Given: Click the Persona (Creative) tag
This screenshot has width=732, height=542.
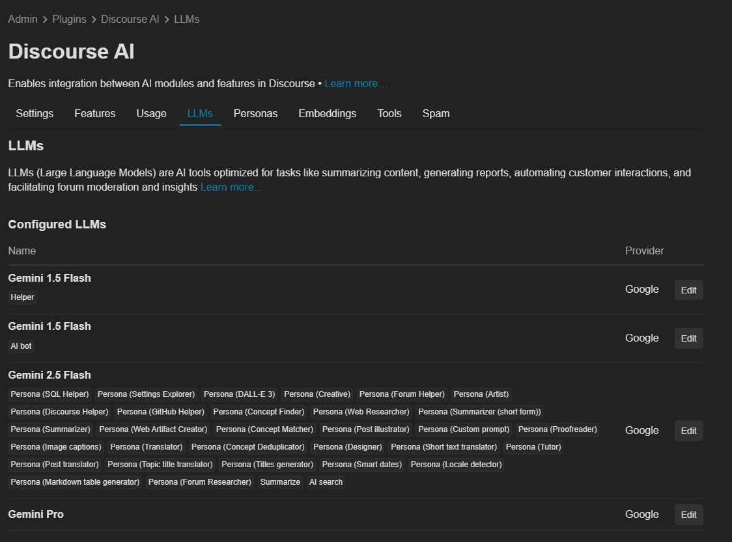Looking at the screenshot, I should pyautogui.click(x=317, y=394).
